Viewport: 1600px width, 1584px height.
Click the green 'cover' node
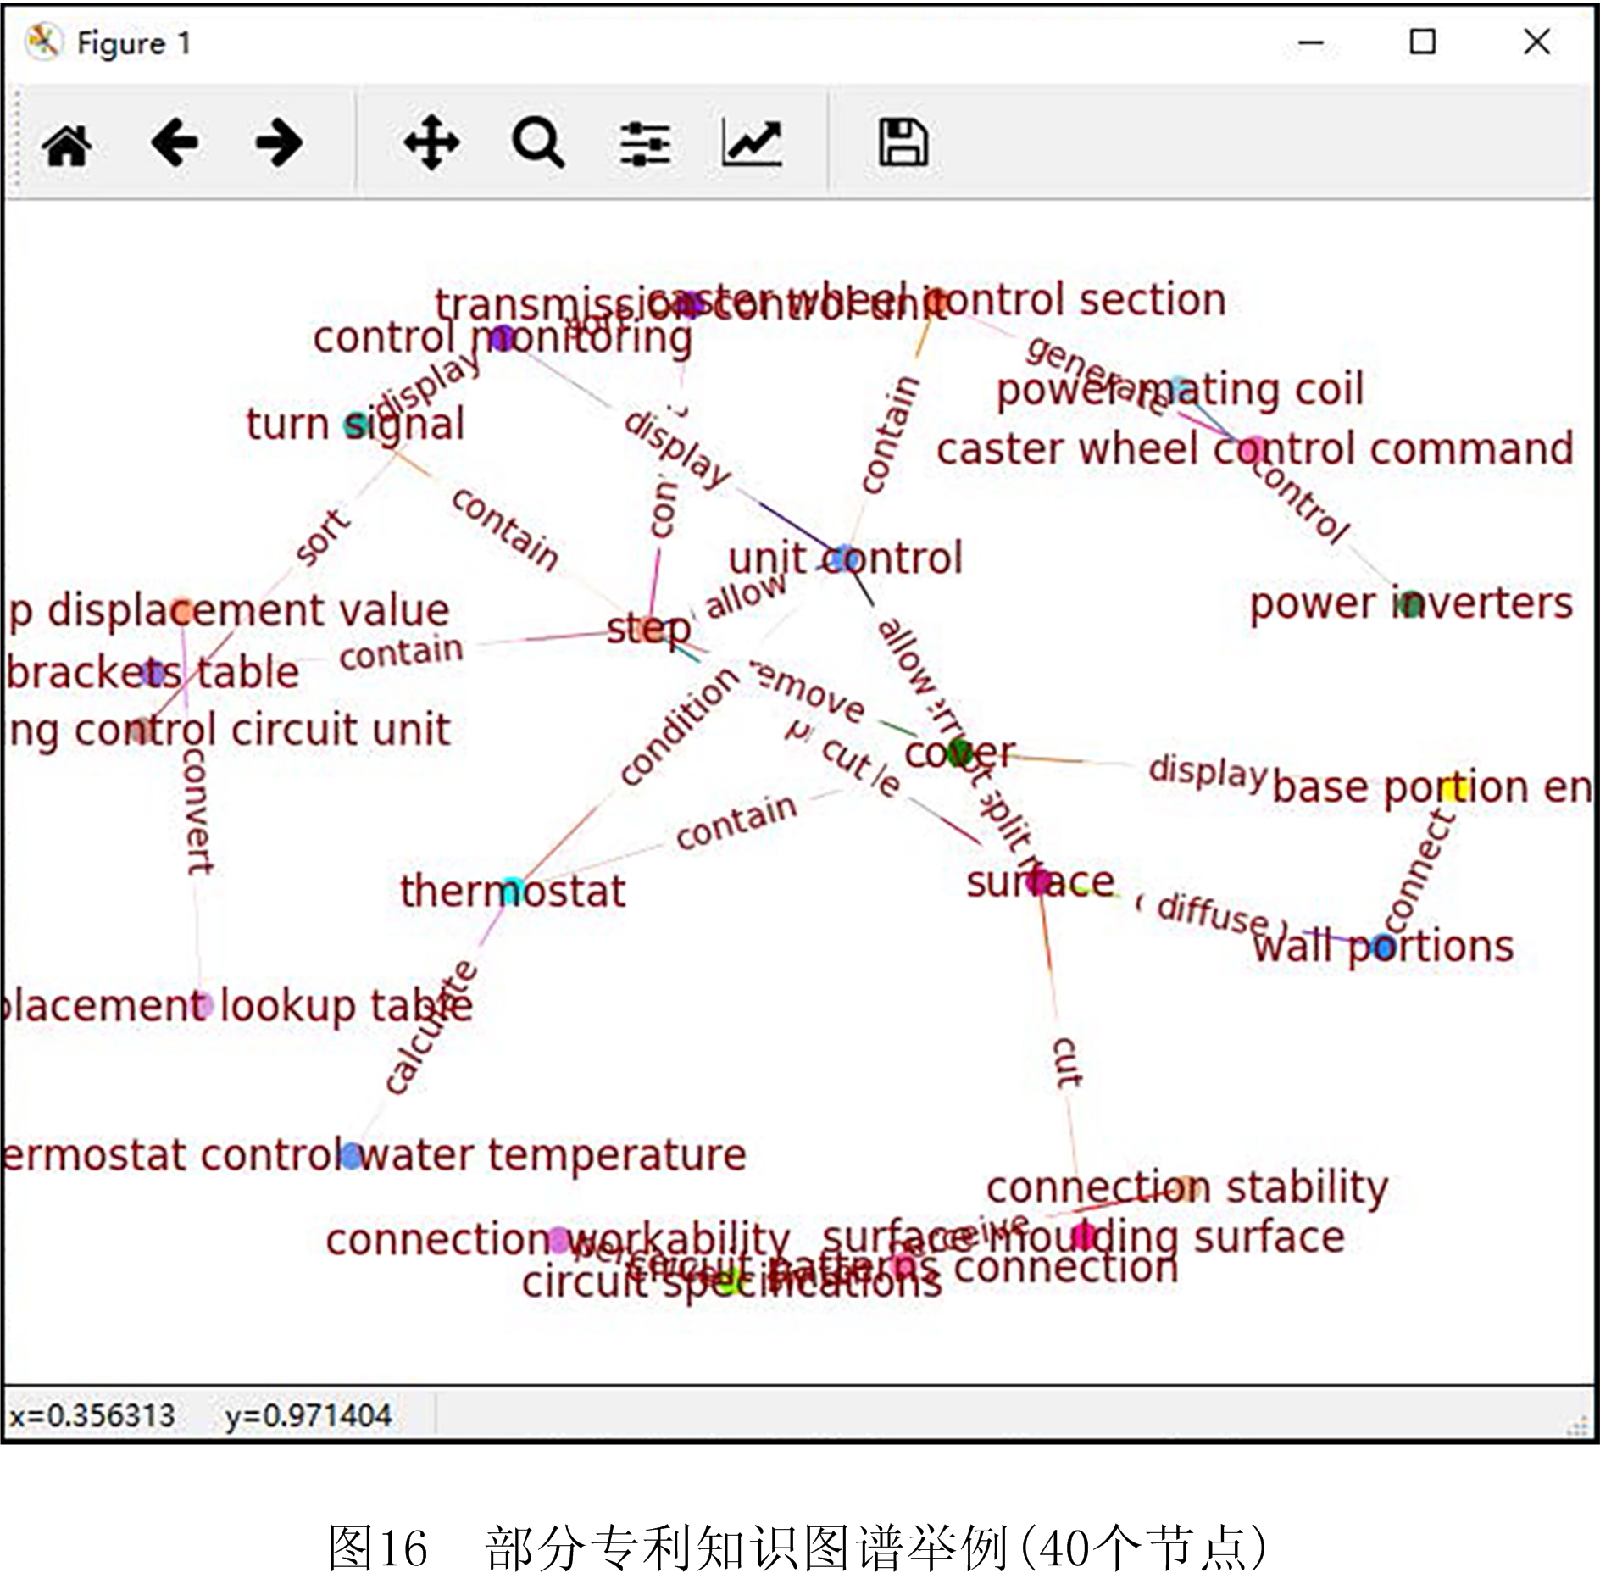pos(960,752)
